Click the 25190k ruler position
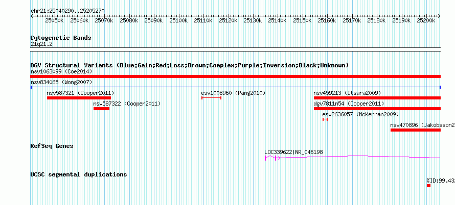The height and width of the screenshot is (205, 455). pos(401,20)
